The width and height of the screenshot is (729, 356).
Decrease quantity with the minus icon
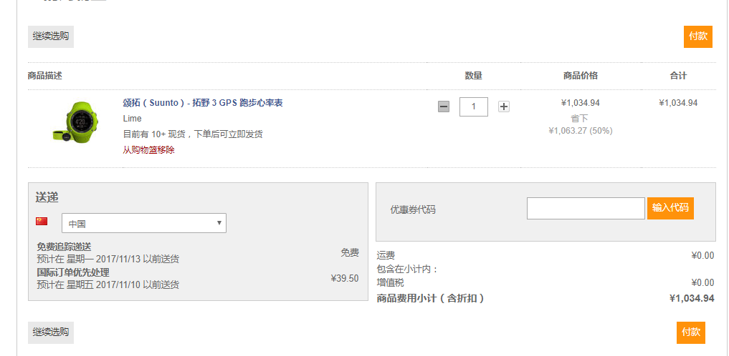pos(444,107)
